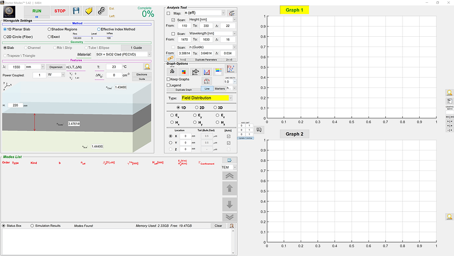Screen dimensions: 454x256
Task: Click the wavelength 1550 input field
Action: pyautogui.click(x=16, y=67)
